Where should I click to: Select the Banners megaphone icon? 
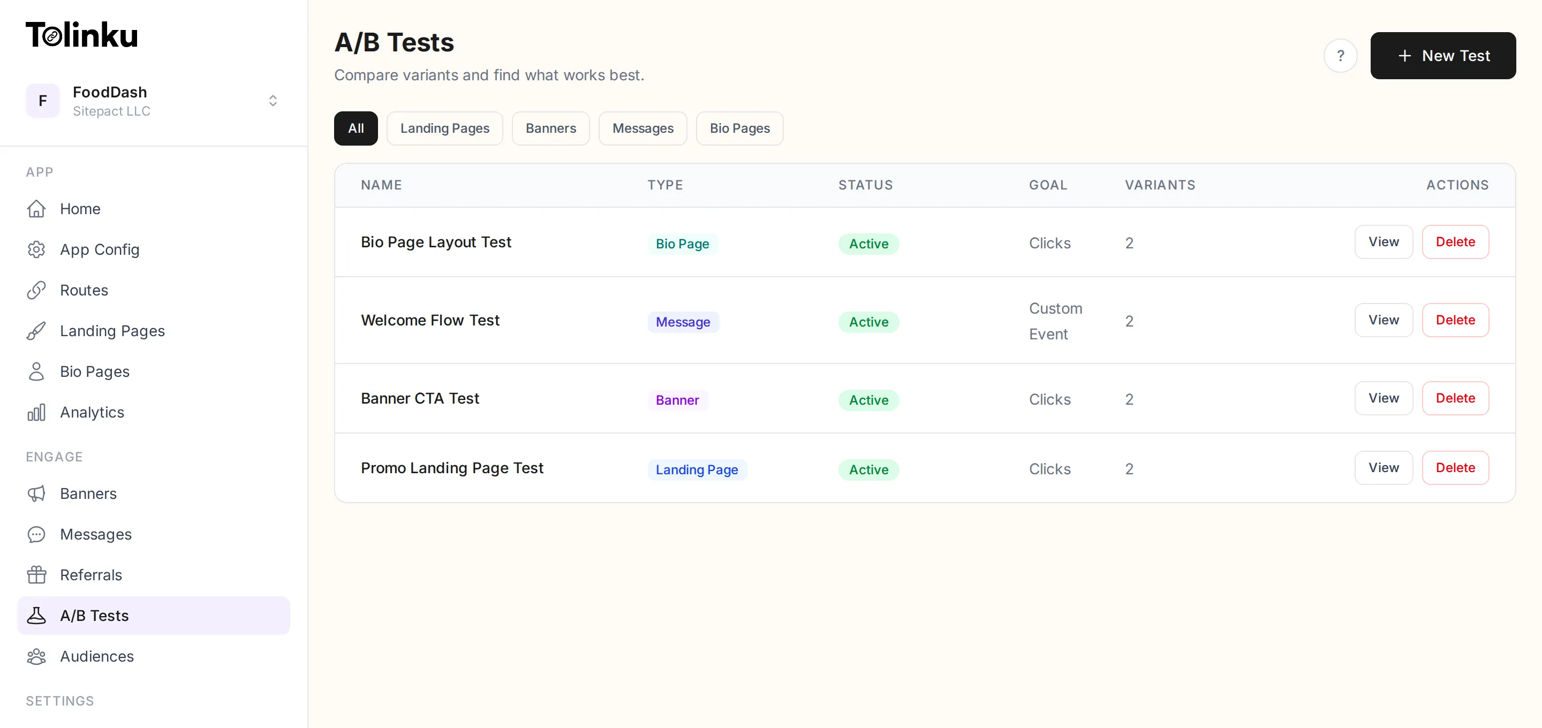(36, 494)
